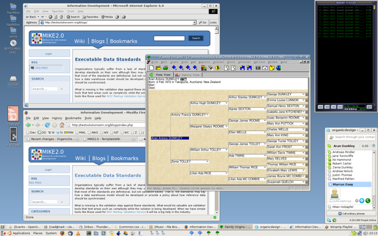Image resolution: width=378 pixels, height=236 pixels.
Task: Expand dropdown next to Zenia TOLLEY
Action: pos(207,161)
